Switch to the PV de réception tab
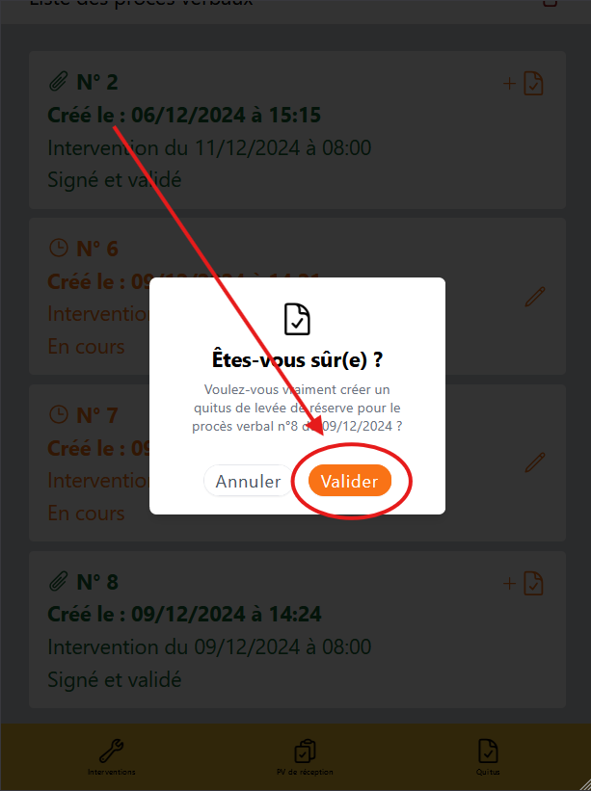Image resolution: width=591 pixels, height=791 pixels. pyautogui.click(x=305, y=757)
